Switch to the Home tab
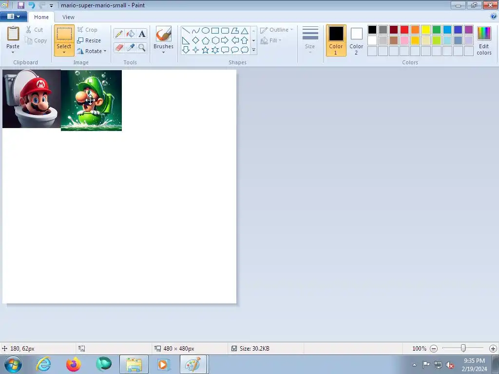 tap(41, 17)
